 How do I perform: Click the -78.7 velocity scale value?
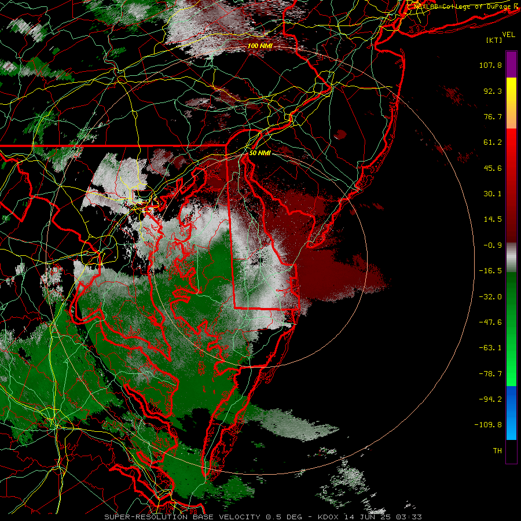pyautogui.click(x=490, y=374)
